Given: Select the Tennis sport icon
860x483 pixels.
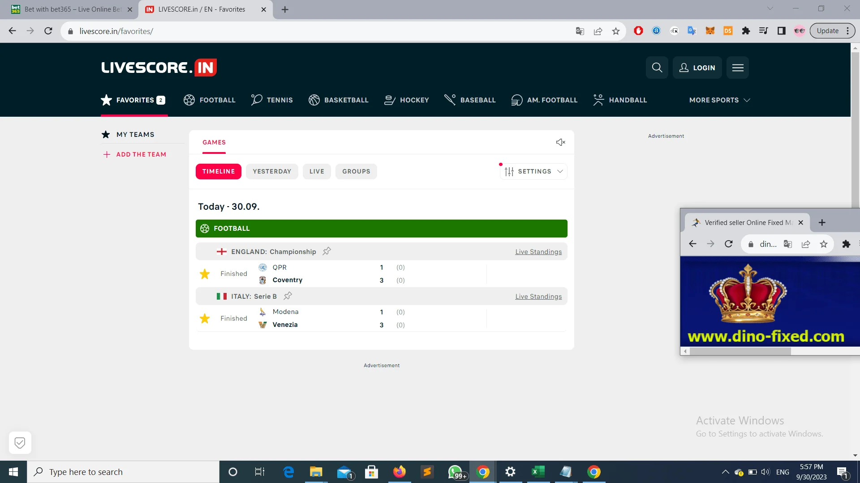Looking at the screenshot, I should [x=256, y=100].
